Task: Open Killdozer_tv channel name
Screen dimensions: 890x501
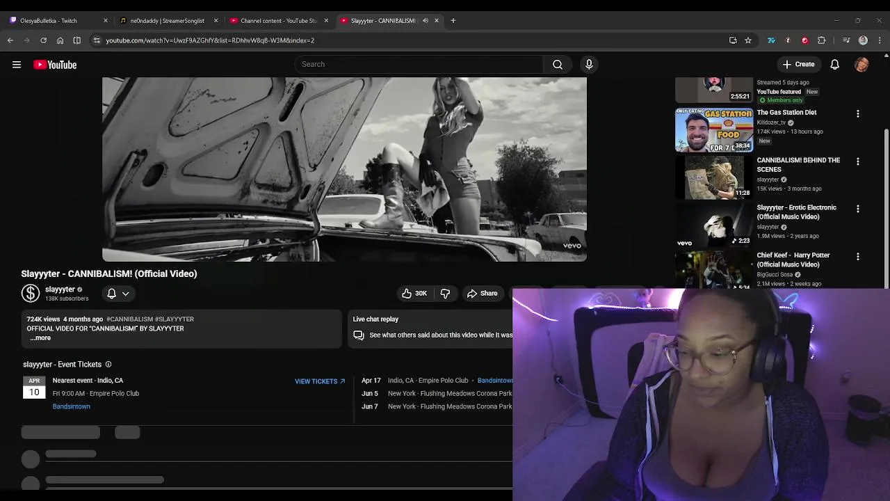Action: (771, 122)
